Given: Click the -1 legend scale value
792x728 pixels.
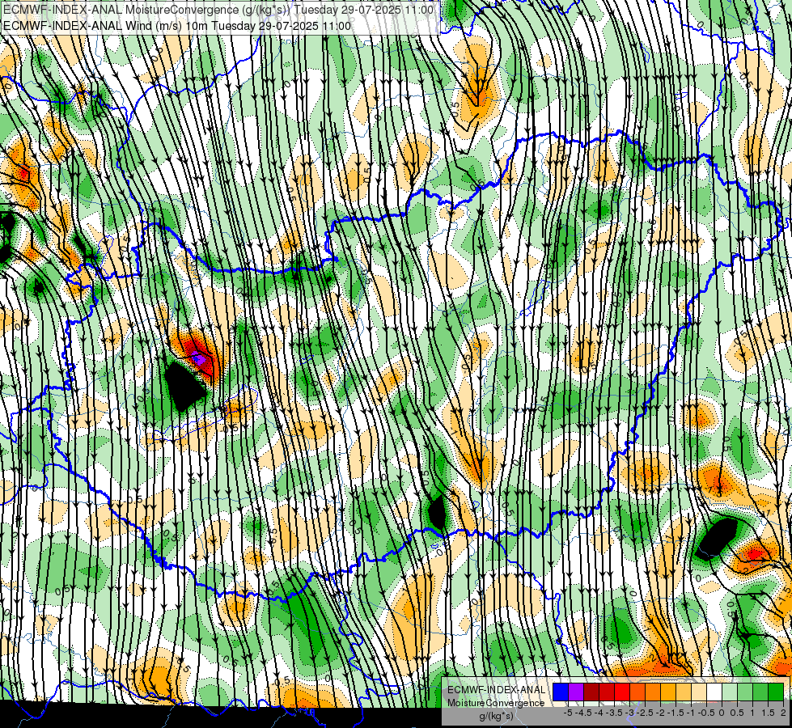Looking at the screenshot, I should point(691,713).
